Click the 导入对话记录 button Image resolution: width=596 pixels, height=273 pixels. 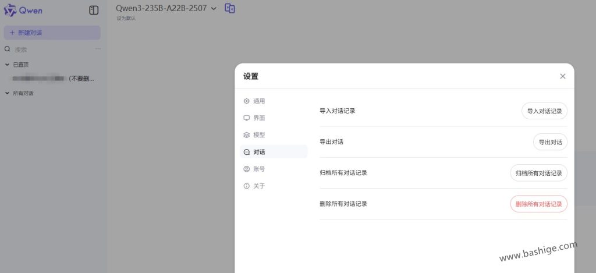(544, 111)
